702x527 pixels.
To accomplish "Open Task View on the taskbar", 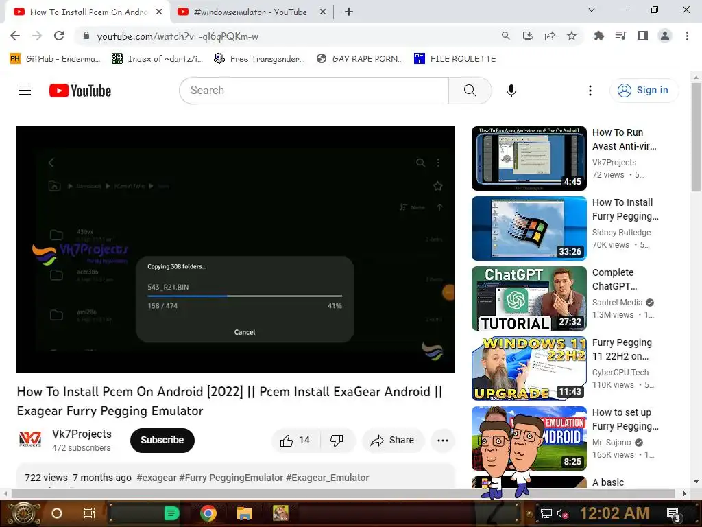I will tap(90, 513).
